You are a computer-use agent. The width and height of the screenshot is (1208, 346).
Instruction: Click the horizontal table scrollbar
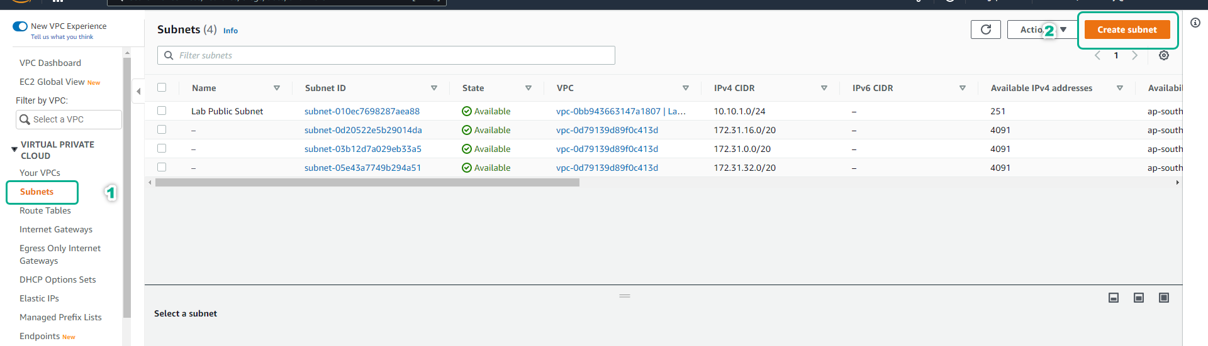pyautogui.click(x=367, y=183)
